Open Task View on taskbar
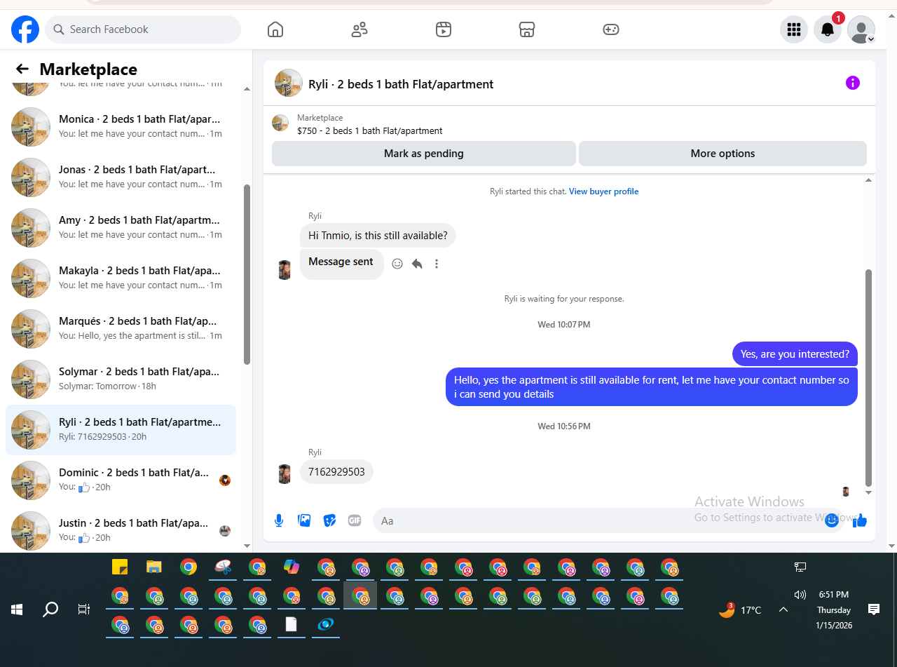The height and width of the screenshot is (667, 897). [x=84, y=609]
